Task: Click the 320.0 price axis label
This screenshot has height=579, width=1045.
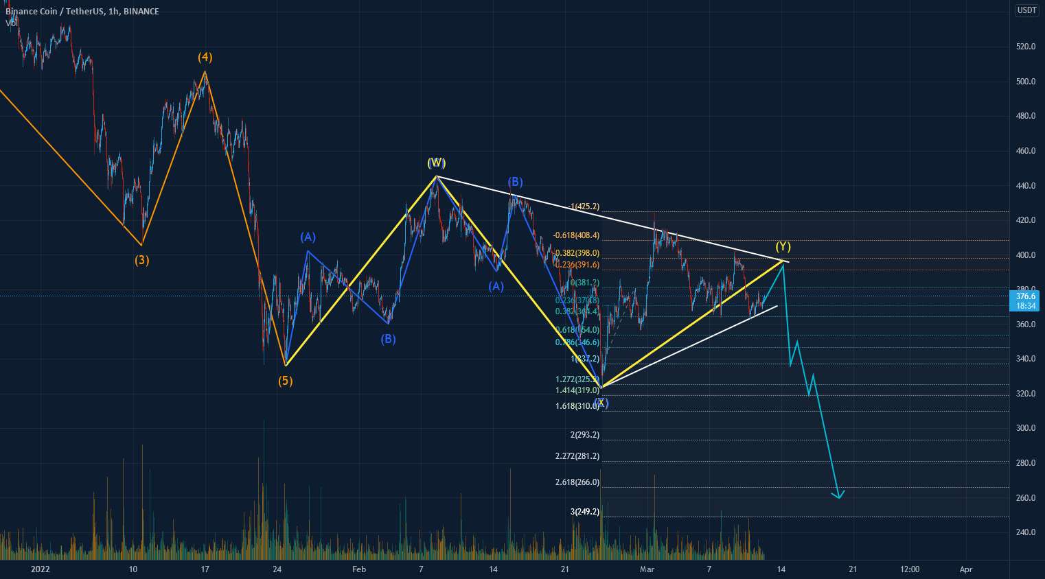Action: pyautogui.click(x=1026, y=394)
